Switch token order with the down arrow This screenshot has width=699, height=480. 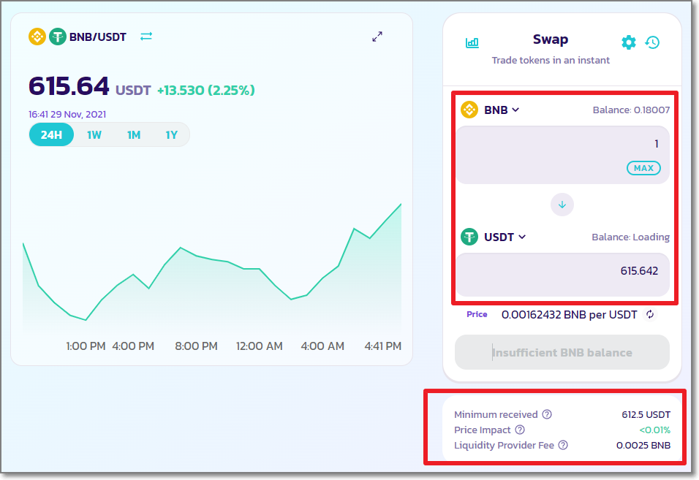coord(562,205)
